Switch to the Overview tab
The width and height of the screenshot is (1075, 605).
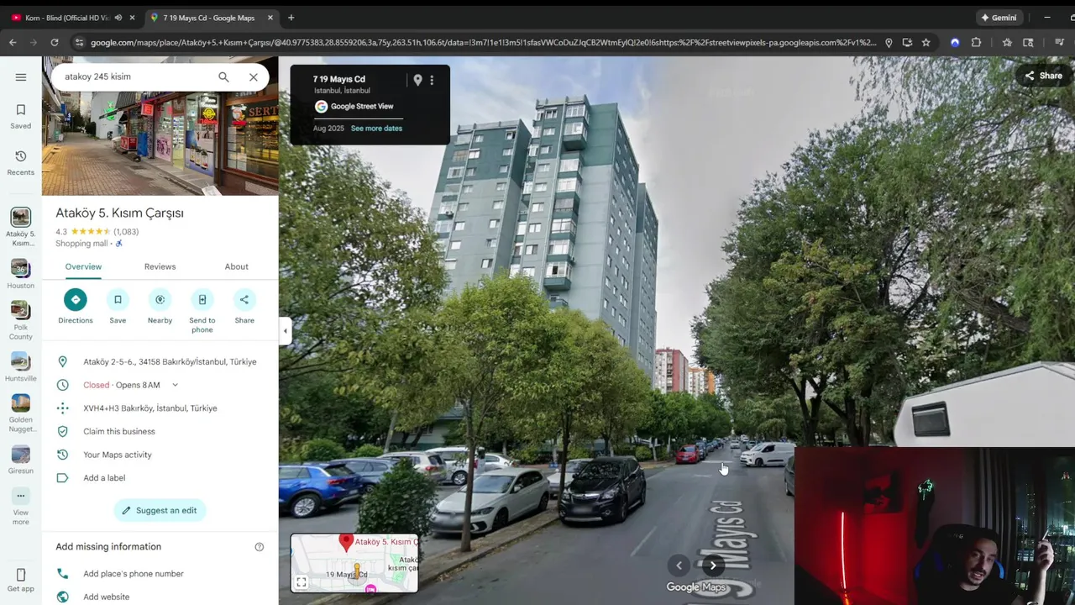[83, 266]
